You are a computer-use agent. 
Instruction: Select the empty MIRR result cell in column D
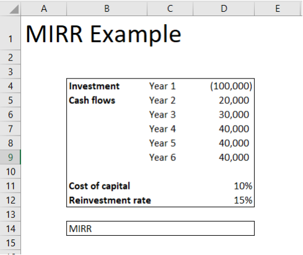click(224, 228)
